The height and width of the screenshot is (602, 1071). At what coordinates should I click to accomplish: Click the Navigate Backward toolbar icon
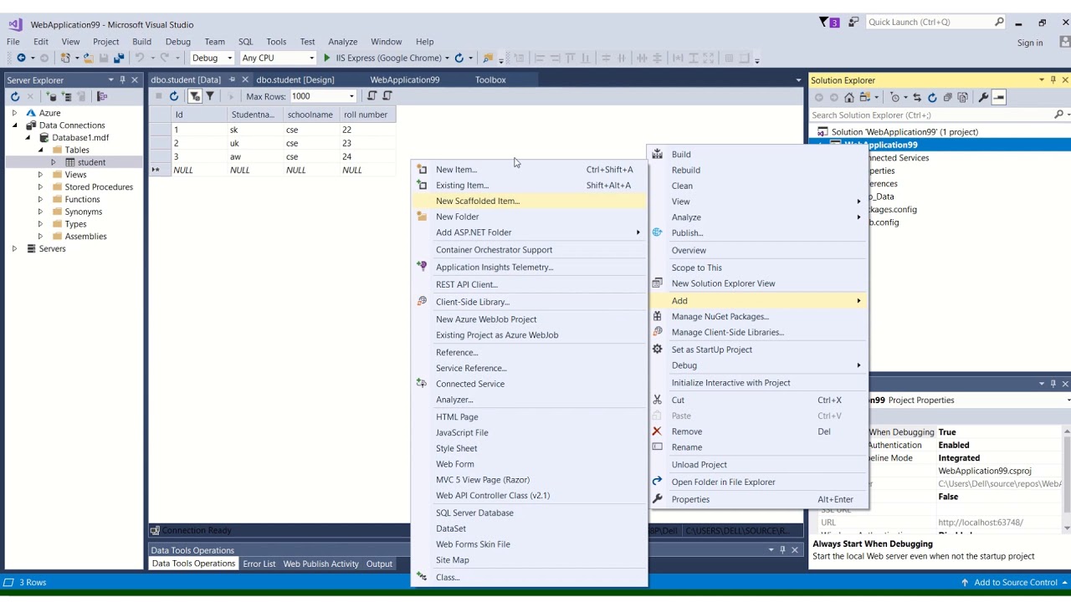[x=21, y=58]
